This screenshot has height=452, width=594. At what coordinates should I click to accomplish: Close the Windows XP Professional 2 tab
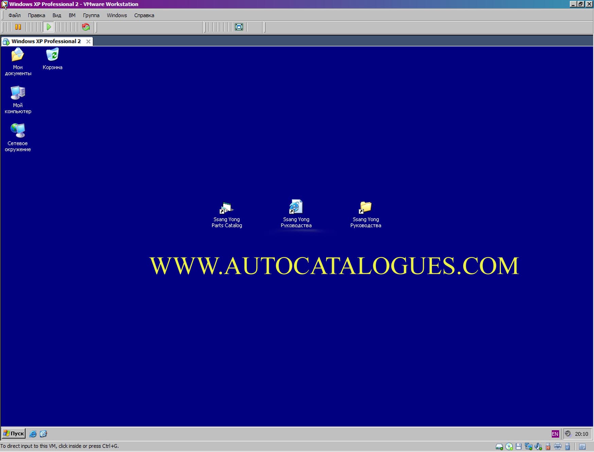(x=88, y=41)
